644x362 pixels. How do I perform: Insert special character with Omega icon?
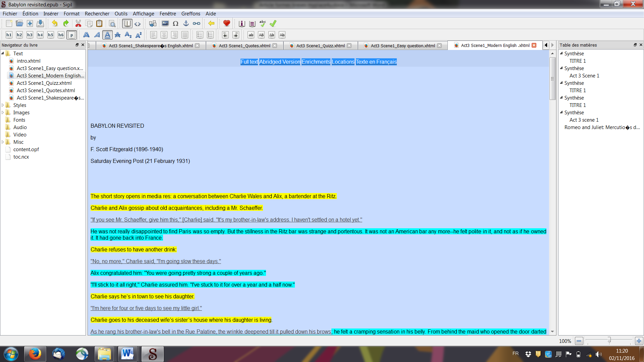(175, 23)
